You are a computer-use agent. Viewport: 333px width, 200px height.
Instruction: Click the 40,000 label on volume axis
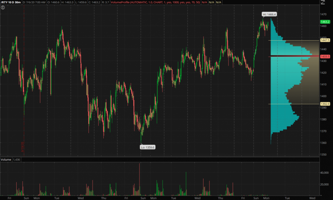point(326,173)
